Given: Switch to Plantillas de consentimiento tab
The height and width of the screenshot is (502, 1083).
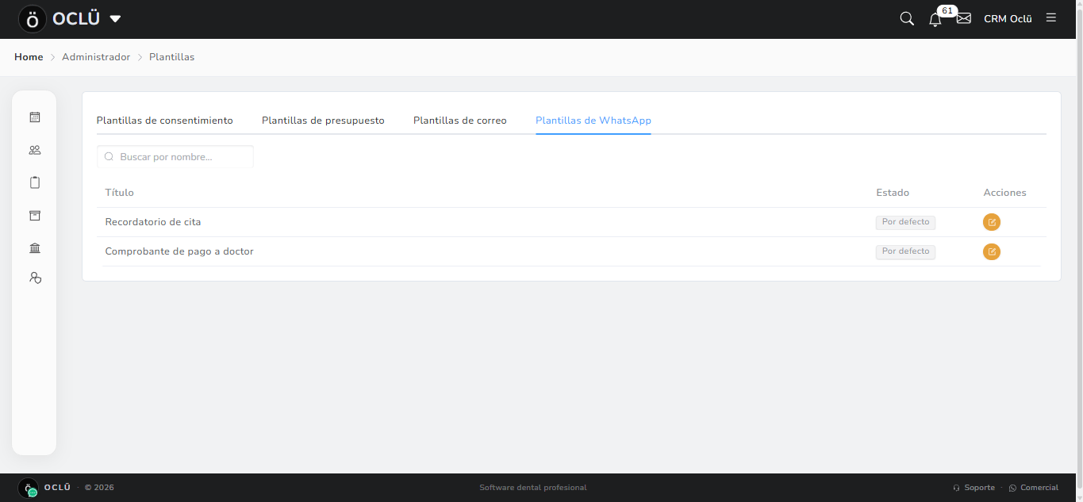Looking at the screenshot, I should coord(165,121).
